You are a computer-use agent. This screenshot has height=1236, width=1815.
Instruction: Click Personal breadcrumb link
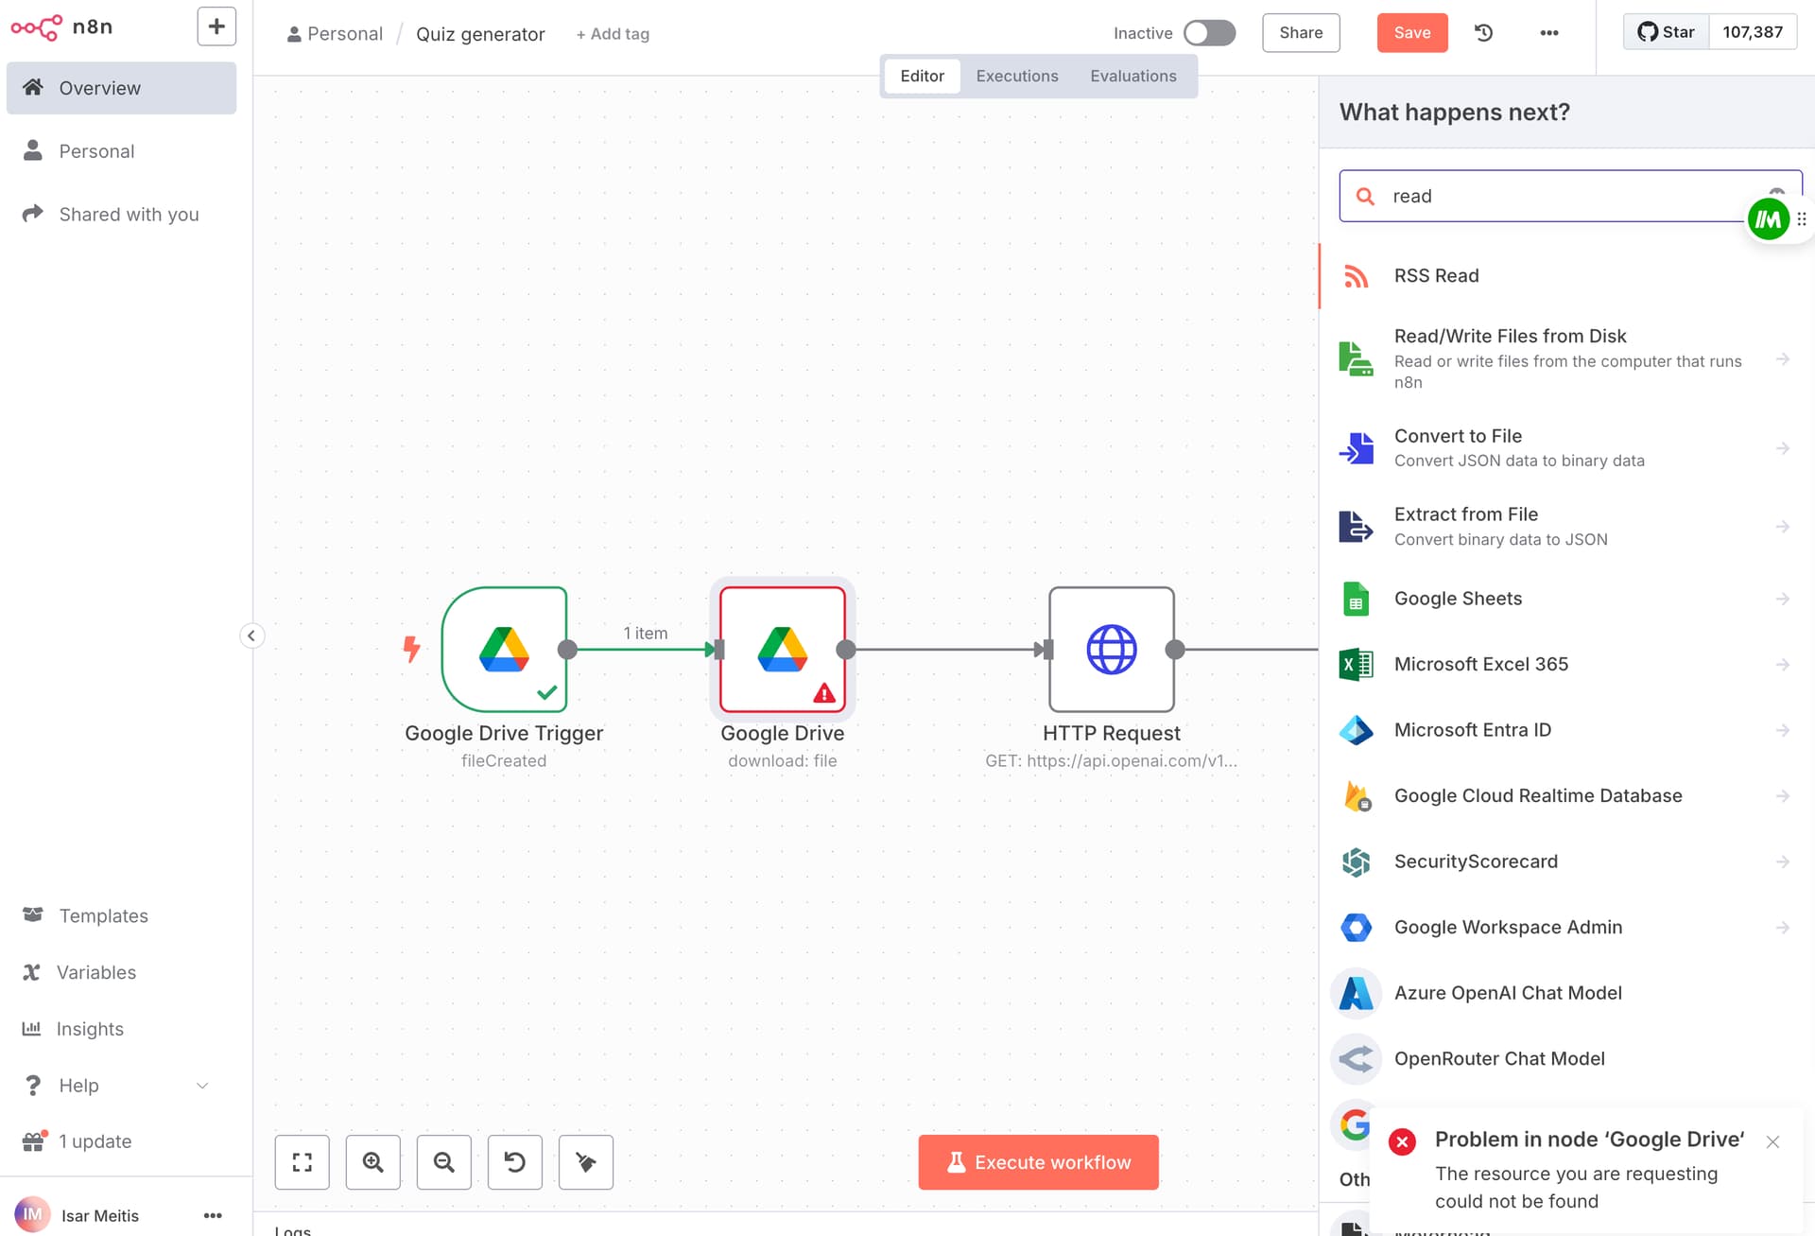click(335, 34)
